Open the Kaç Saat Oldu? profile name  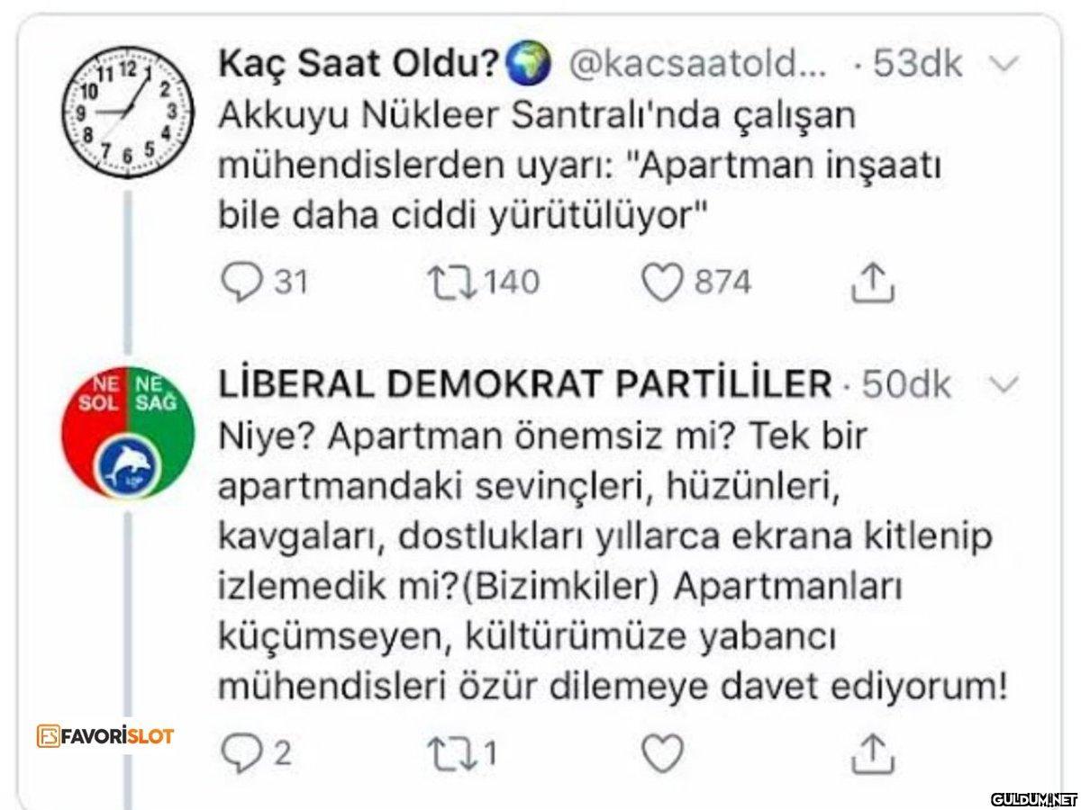[360, 64]
